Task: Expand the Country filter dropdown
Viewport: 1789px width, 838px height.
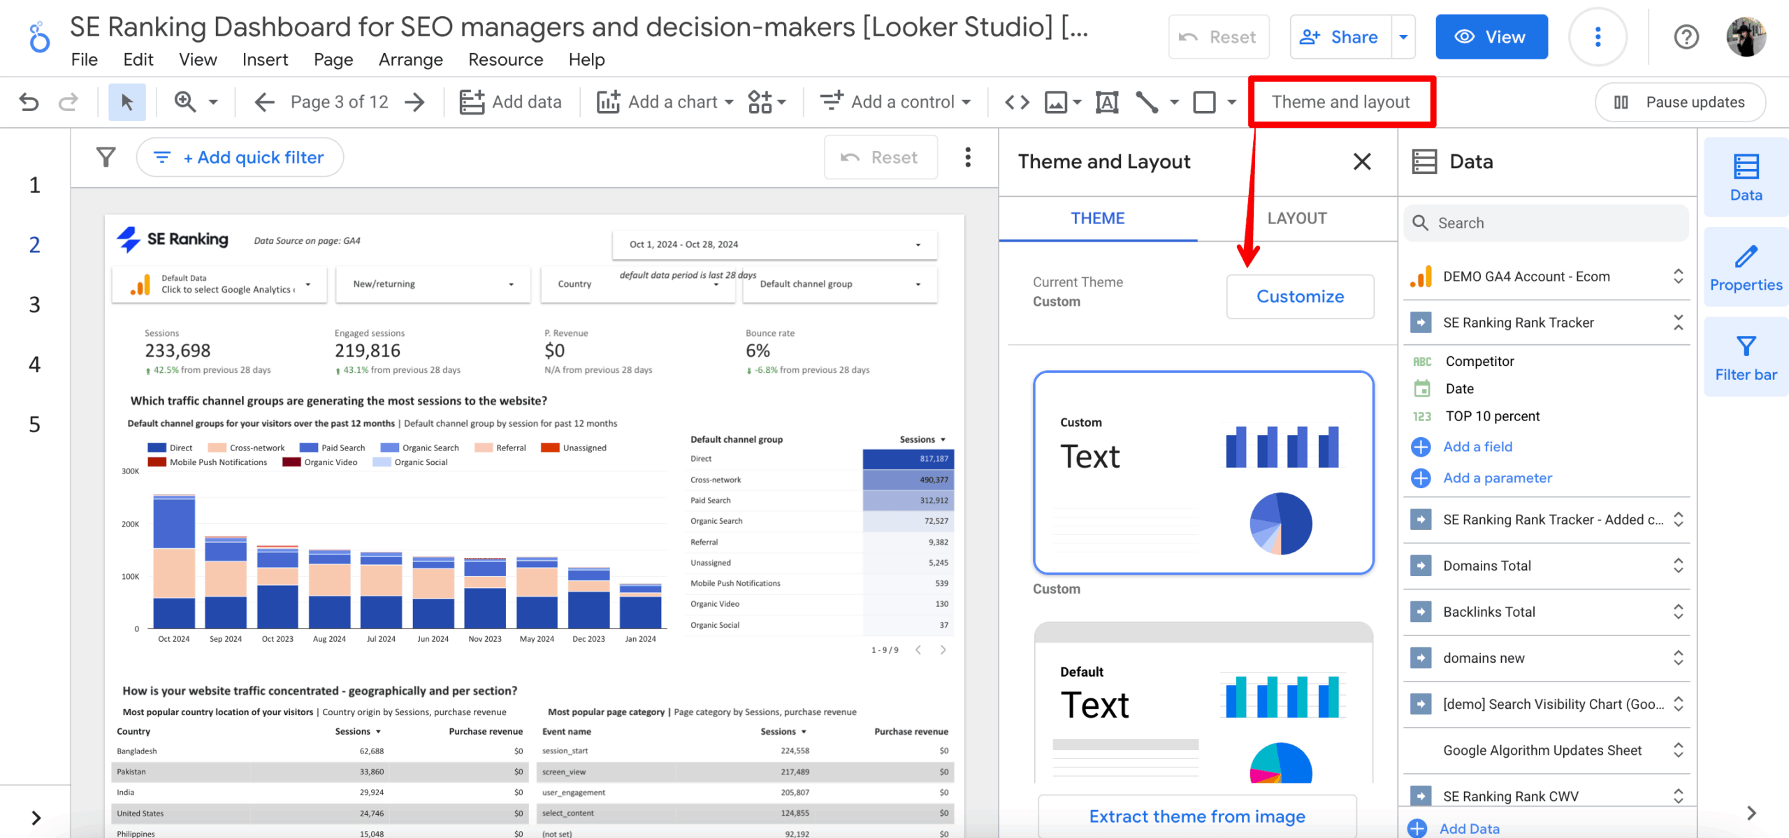Action: [x=716, y=284]
